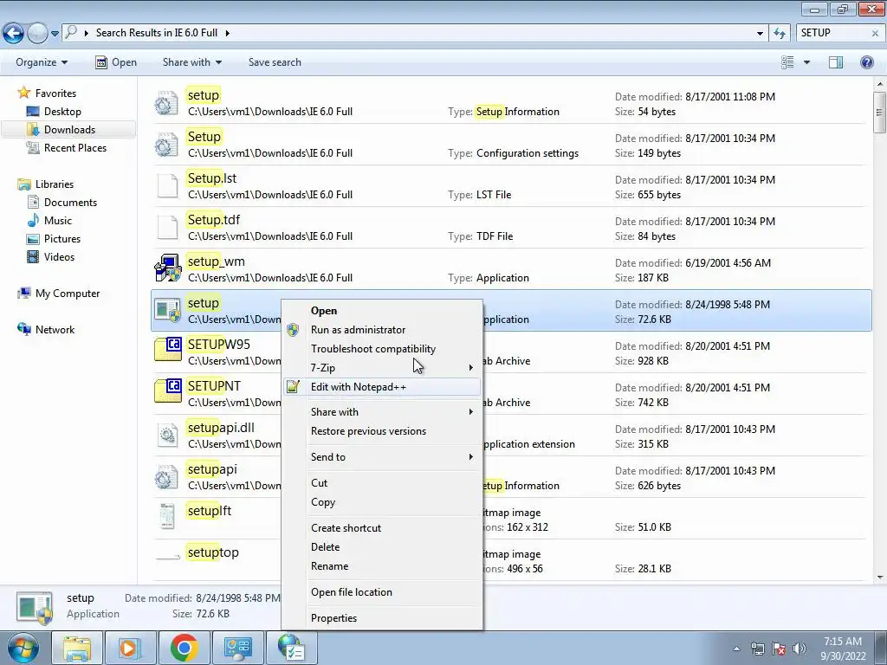The width and height of the screenshot is (887, 665).
Task: Show hidden tray icons arrow
Action: (x=736, y=649)
